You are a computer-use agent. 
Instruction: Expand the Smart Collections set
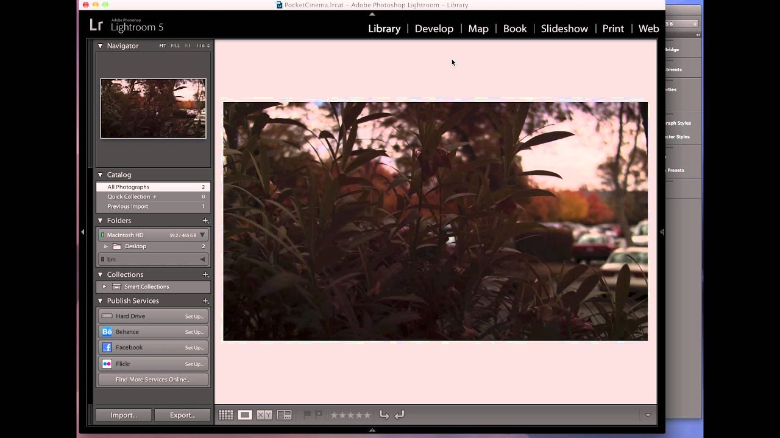click(104, 287)
